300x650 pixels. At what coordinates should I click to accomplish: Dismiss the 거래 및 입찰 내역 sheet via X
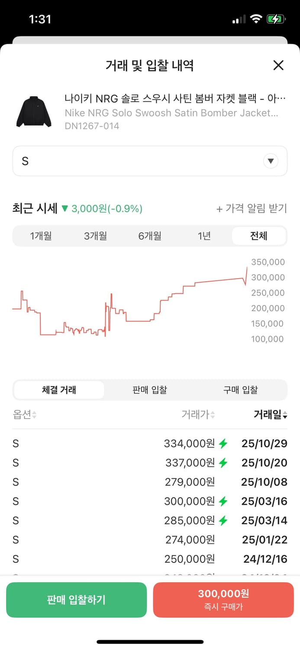click(278, 65)
